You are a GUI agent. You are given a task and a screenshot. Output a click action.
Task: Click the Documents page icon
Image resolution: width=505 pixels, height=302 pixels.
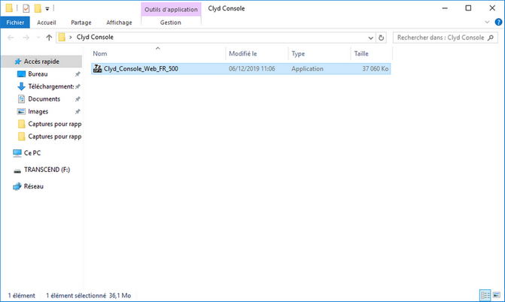(21, 99)
